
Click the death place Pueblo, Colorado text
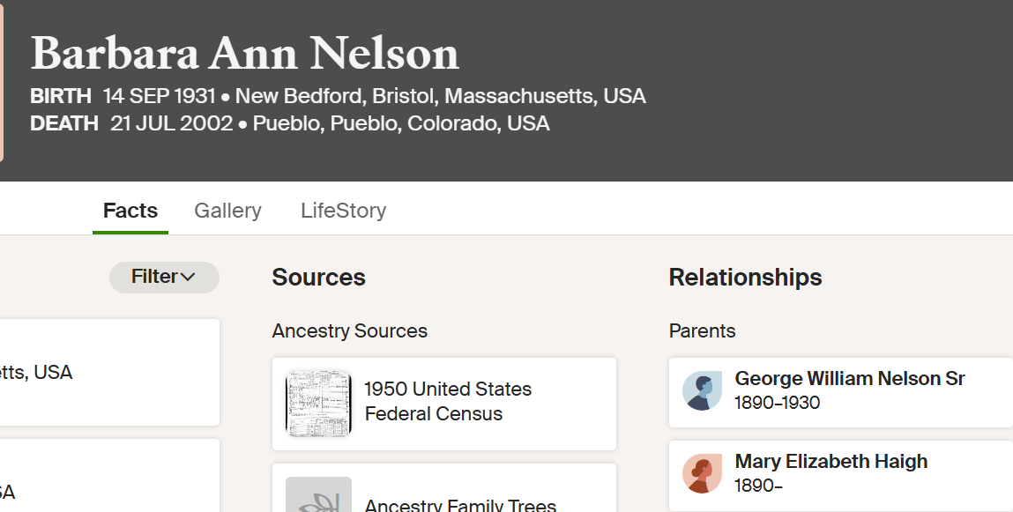pyautogui.click(x=401, y=123)
